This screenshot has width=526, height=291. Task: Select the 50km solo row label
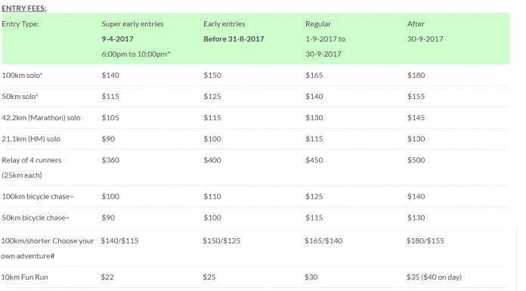coord(20,96)
